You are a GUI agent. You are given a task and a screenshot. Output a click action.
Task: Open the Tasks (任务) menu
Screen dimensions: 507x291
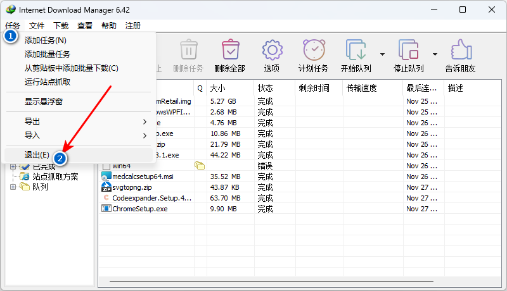[x=13, y=26]
